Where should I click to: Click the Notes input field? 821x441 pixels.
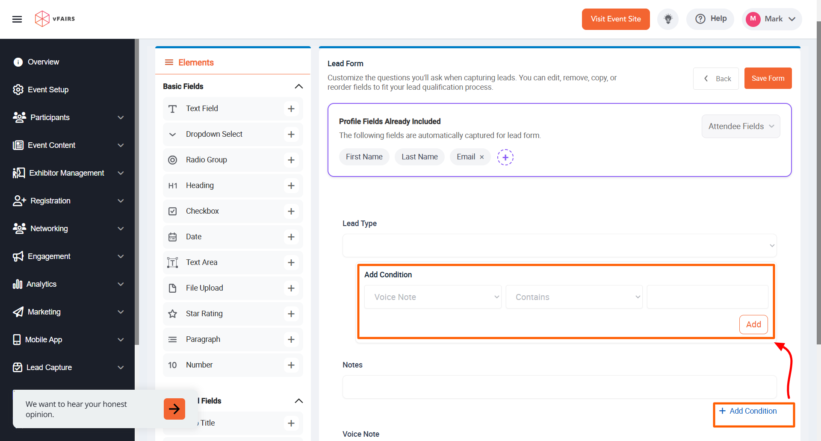coord(559,387)
